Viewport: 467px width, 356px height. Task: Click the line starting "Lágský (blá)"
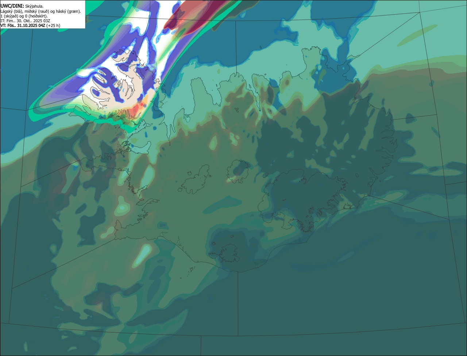point(41,11)
